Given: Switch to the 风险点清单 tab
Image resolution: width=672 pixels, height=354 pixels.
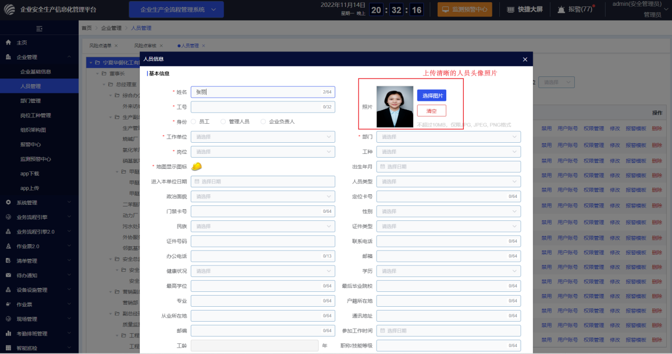Looking at the screenshot, I should 100,46.
